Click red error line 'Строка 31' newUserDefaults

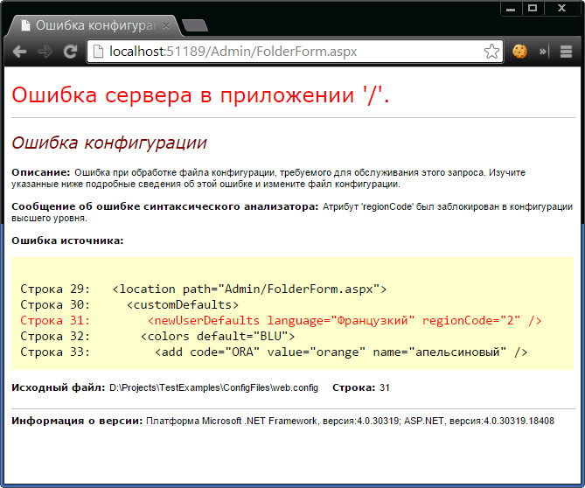pos(282,320)
